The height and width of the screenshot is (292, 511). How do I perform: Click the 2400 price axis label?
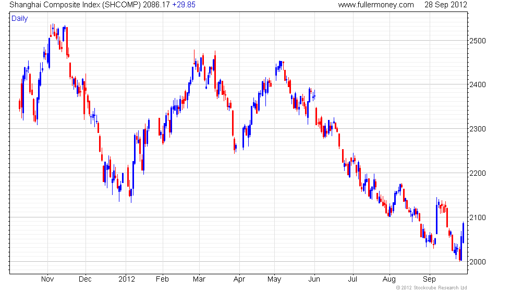[478, 84]
